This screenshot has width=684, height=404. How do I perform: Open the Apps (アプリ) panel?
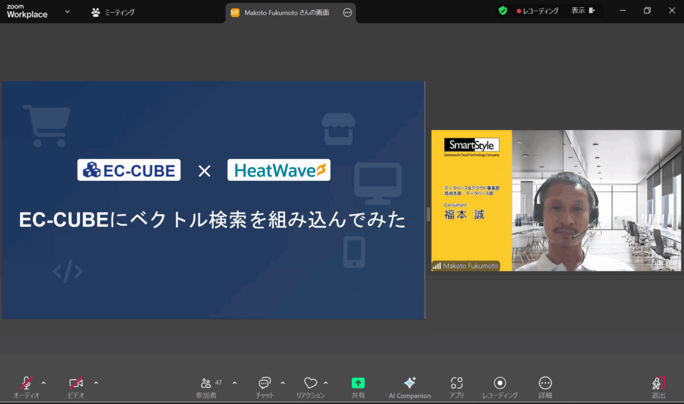[x=457, y=387]
